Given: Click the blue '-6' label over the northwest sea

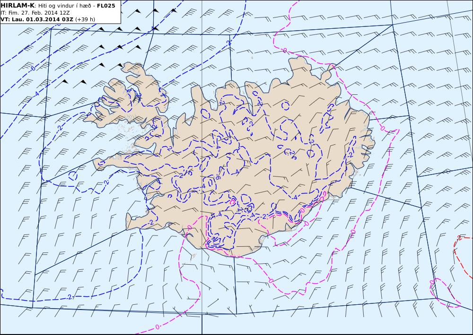Looking at the screenshot, I should pos(33,68).
